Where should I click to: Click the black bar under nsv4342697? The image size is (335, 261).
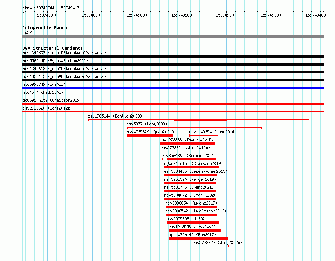pos(173,56)
